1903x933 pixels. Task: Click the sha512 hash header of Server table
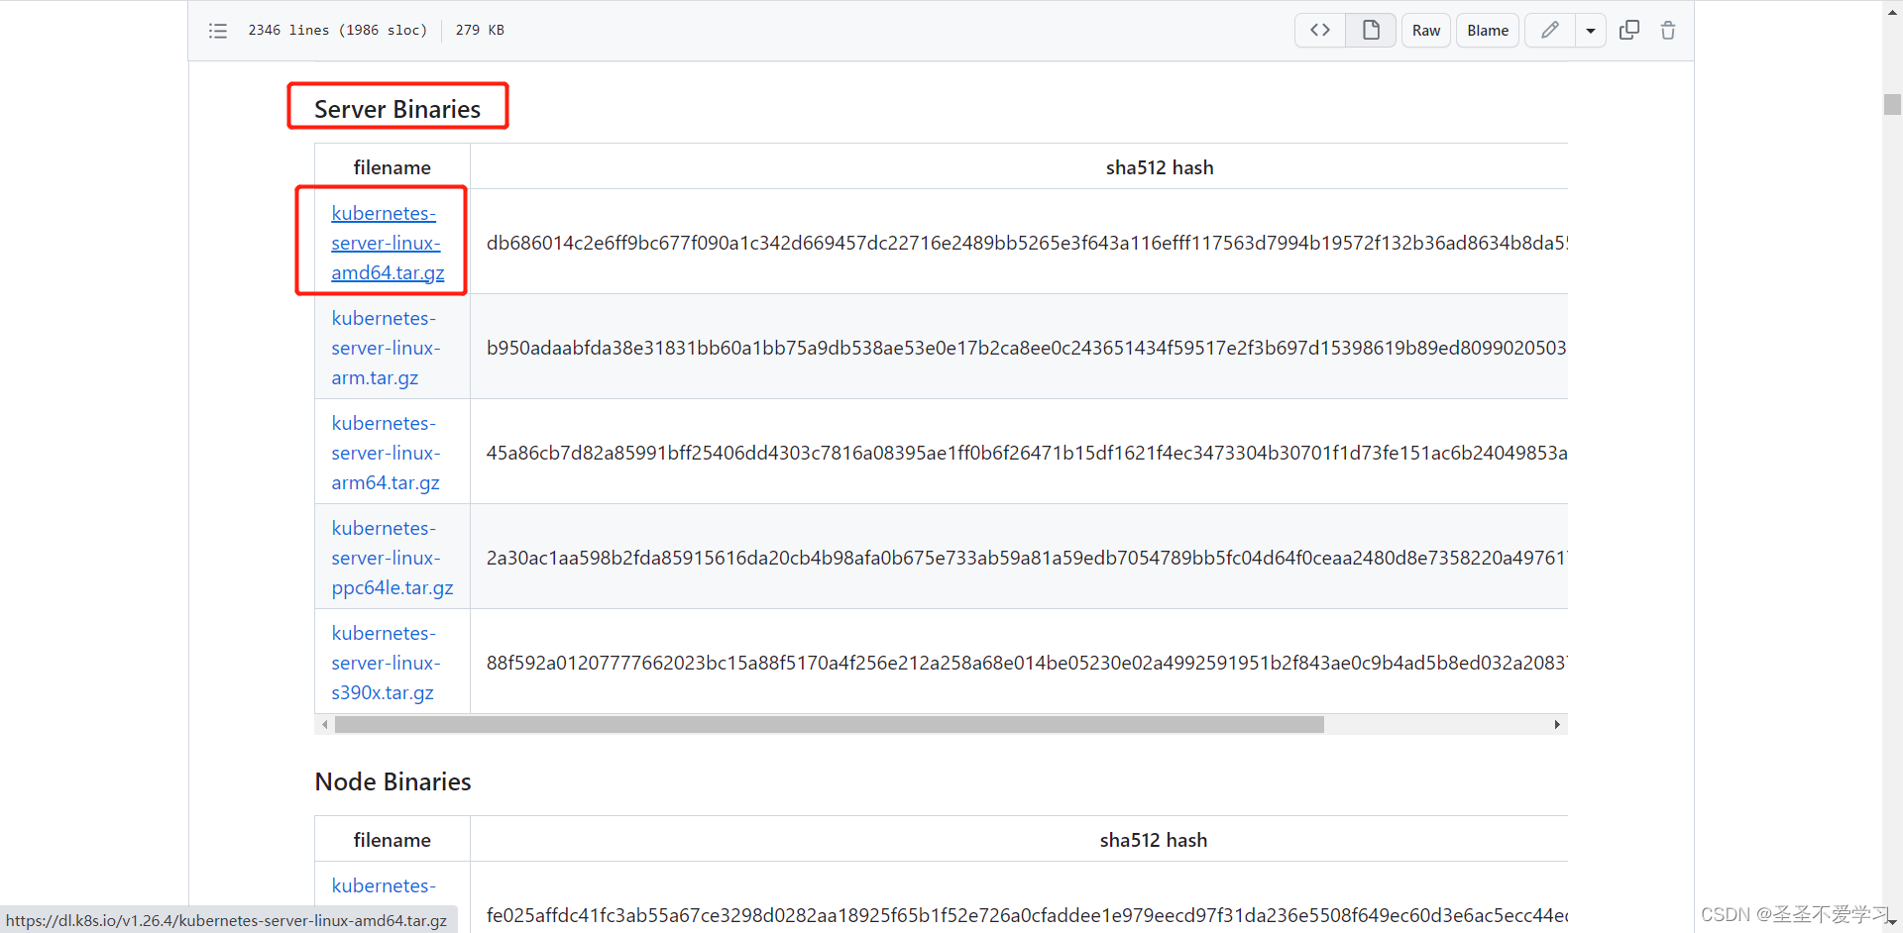click(1160, 167)
